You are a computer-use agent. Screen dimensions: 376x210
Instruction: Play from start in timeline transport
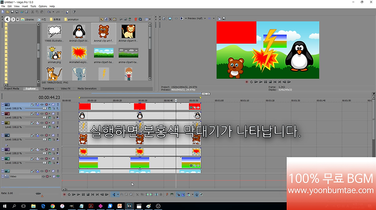click(x=74, y=194)
